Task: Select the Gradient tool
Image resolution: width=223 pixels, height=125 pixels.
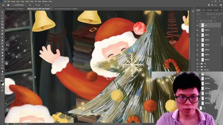Action: click(x=2, y=49)
